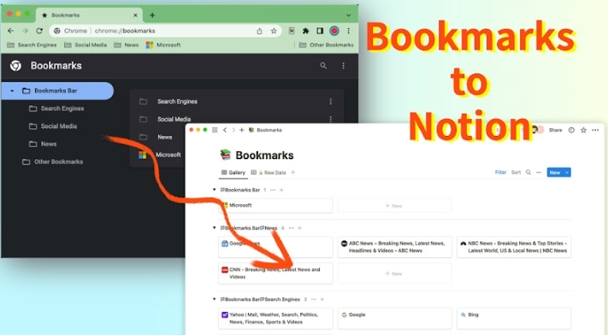Click Share in Notion
Screen dimensions: 608x335
(x=555, y=130)
